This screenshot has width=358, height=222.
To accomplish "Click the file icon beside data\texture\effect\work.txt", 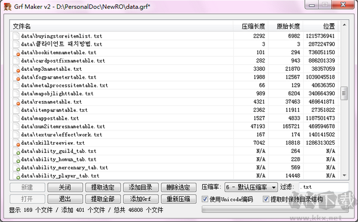I will (x=16, y=135).
